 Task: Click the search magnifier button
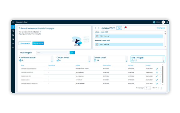[72, 52]
